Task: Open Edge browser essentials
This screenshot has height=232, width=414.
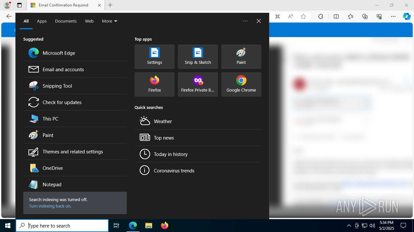Action: coord(379,16)
